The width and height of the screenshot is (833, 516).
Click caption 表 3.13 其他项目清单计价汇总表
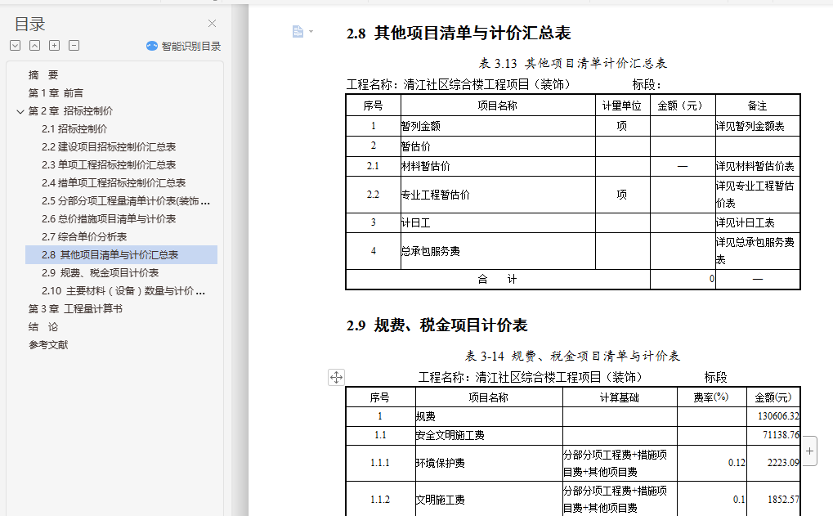[x=573, y=64]
